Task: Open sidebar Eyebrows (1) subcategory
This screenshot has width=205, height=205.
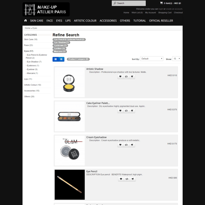Action: coord(33,66)
